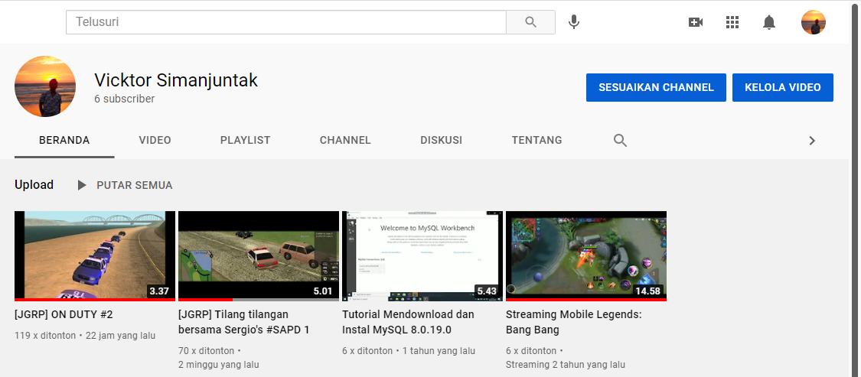This screenshot has height=377, width=861.
Task: Click the Putar Semua play triangle icon
Action: click(82, 186)
